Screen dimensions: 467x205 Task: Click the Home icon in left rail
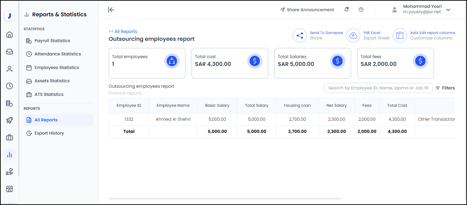click(x=10, y=34)
